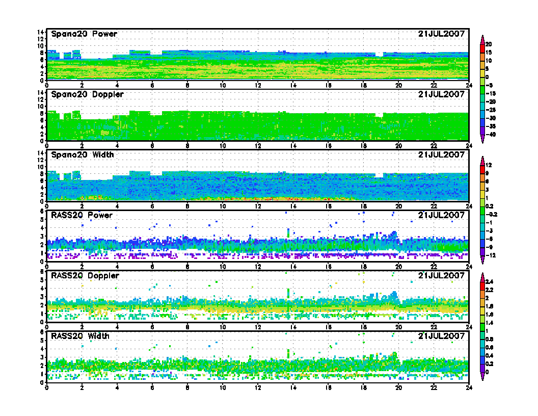Viewport: 538px width, 416px height.
Task: Click the red swatch between 20 and 15 on top colorbar
Action: (x=482, y=48)
